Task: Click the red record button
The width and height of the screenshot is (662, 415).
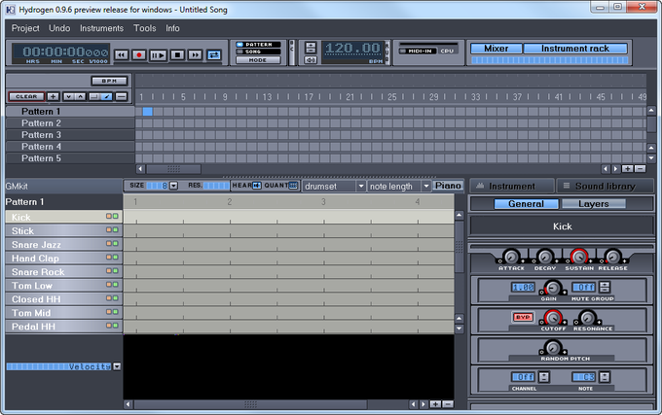Action: (139, 54)
